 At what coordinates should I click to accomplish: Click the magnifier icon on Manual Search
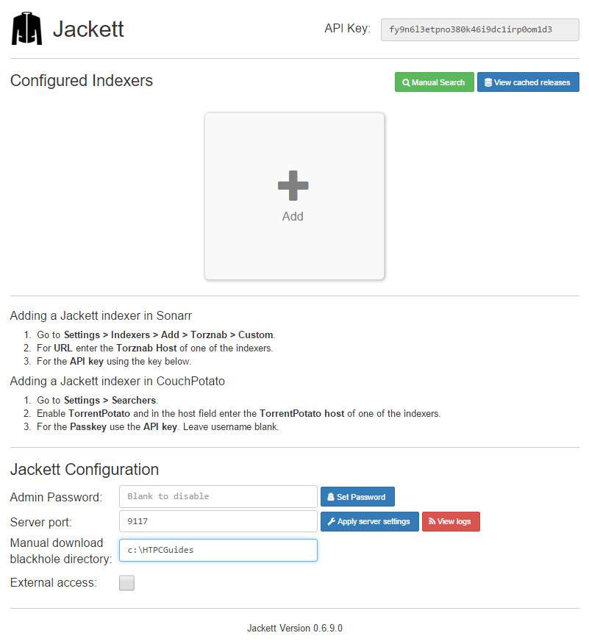tap(406, 82)
